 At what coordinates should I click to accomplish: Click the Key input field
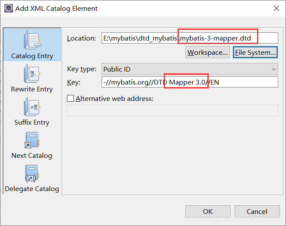click(x=190, y=82)
